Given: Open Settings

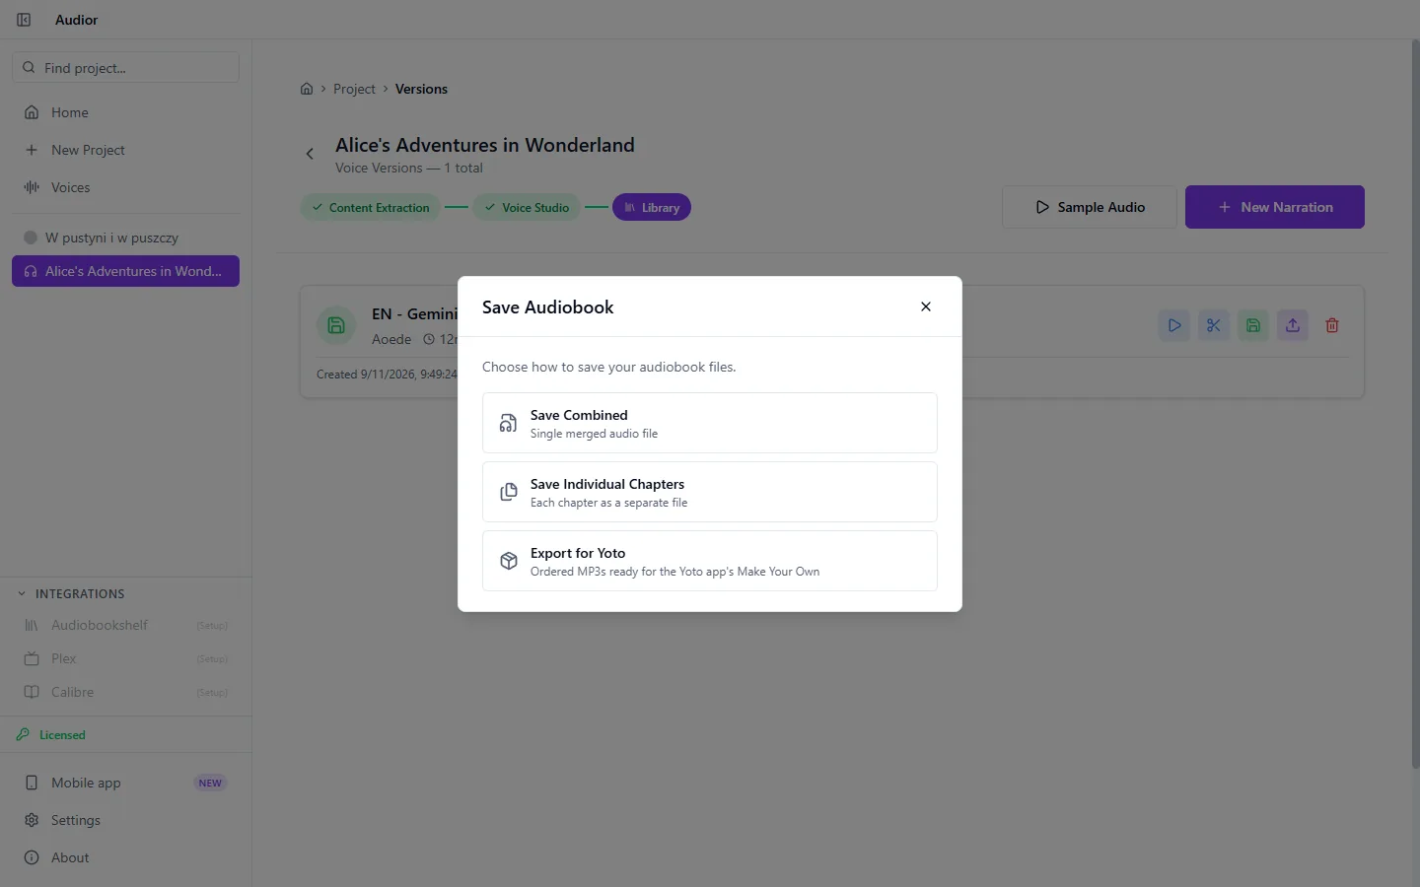Looking at the screenshot, I should (x=125, y=820).
